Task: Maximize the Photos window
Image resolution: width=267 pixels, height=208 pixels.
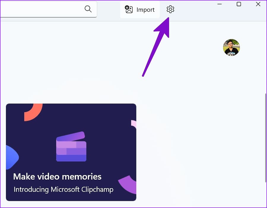Action: [239, 4]
